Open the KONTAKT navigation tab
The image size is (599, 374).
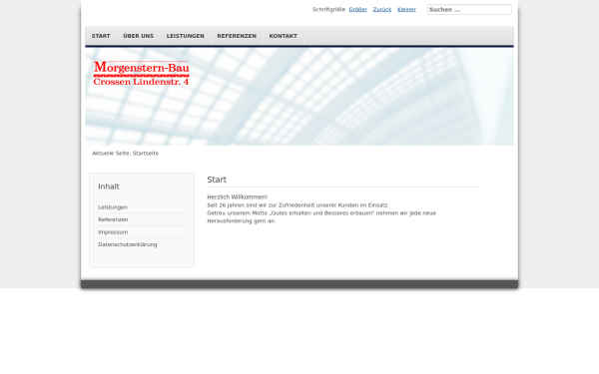coord(284,36)
